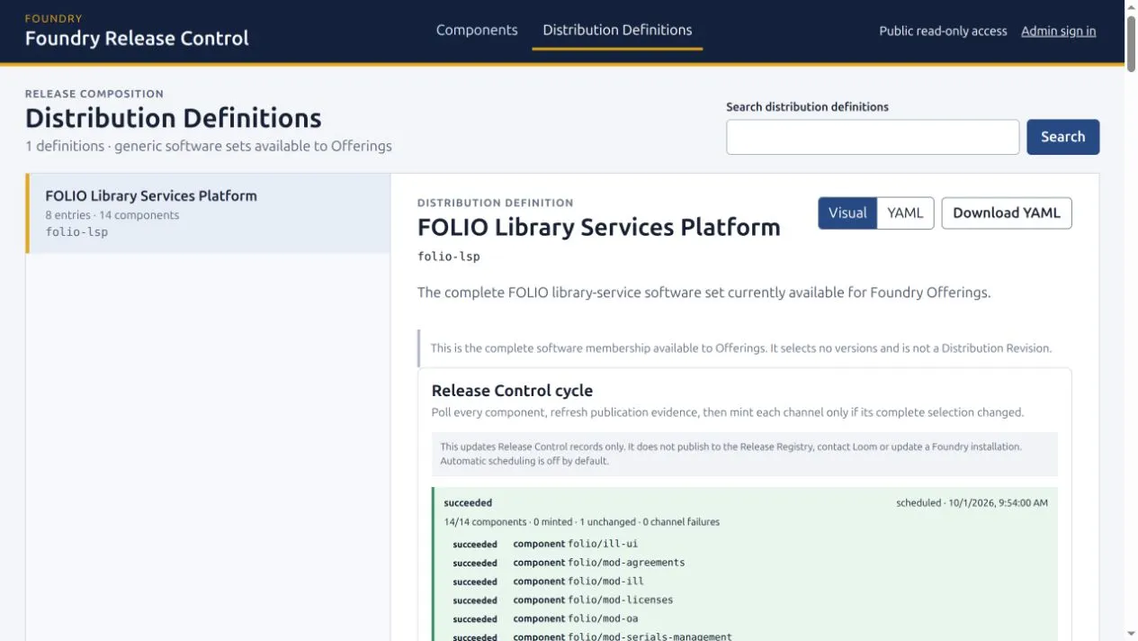Screen dimensions: 1138x641
Task: Open the Components tab
Action: [477, 31]
